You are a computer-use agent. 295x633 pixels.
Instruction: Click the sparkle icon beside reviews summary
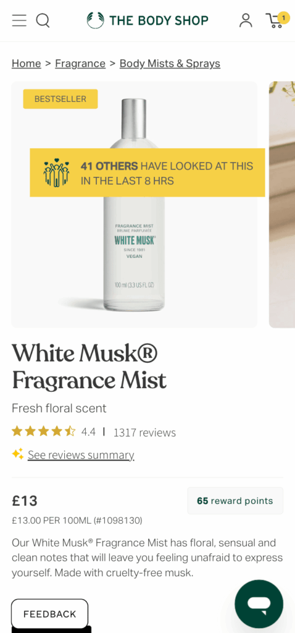tap(17, 454)
